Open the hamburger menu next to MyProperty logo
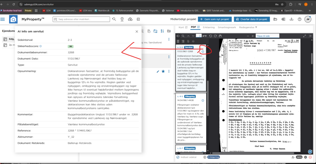The width and height of the screenshot is (316, 164). (x=2, y=19)
